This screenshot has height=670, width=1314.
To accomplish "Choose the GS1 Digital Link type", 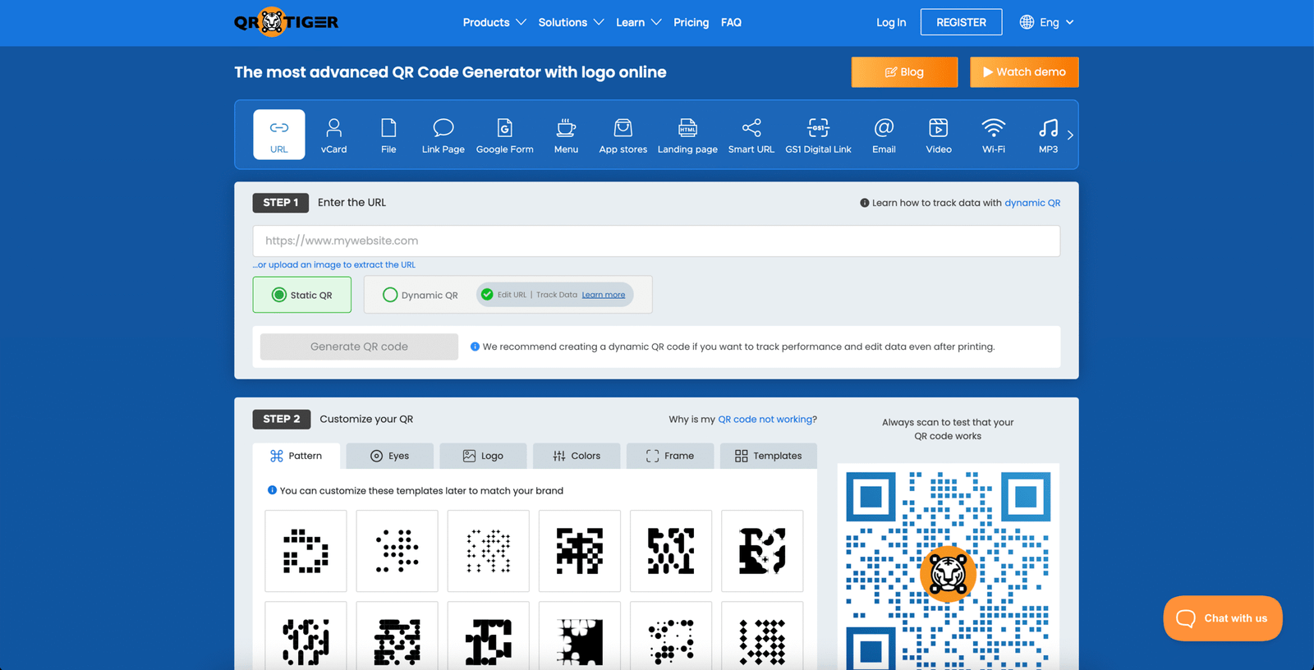I will pos(818,135).
